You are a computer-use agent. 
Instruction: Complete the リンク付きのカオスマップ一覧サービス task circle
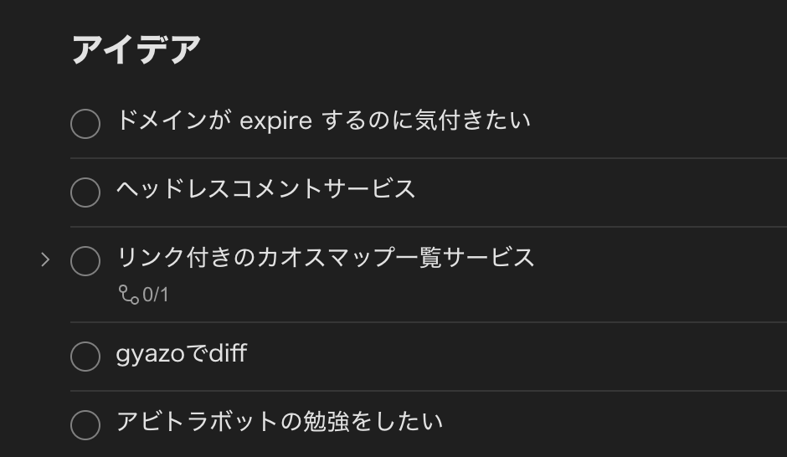[x=85, y=261]
